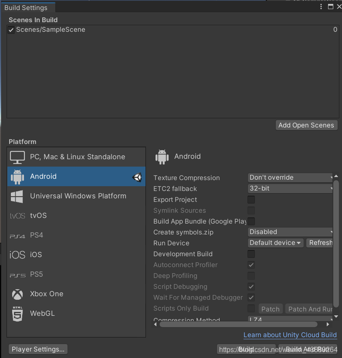Toggle Wait For Managed Debugger checkbox
The height and width of the screenshot is (358, 342).
click(x=251, y=298)
